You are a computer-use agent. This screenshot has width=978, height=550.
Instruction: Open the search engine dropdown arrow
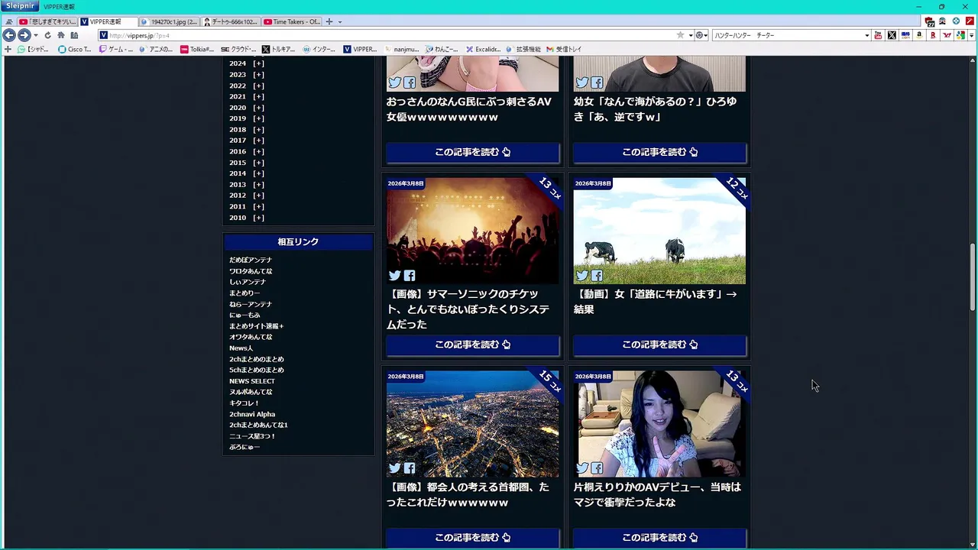[867, 35]
